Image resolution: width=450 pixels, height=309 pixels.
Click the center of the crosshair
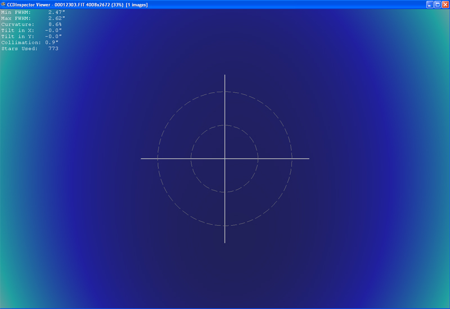click(x=225, y=159)
